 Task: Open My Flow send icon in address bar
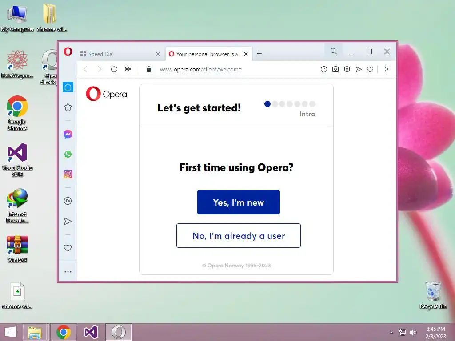[359, 69]
